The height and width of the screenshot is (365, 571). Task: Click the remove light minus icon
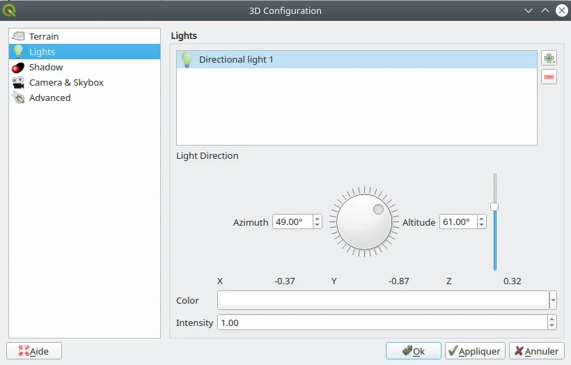pos(549,77)
